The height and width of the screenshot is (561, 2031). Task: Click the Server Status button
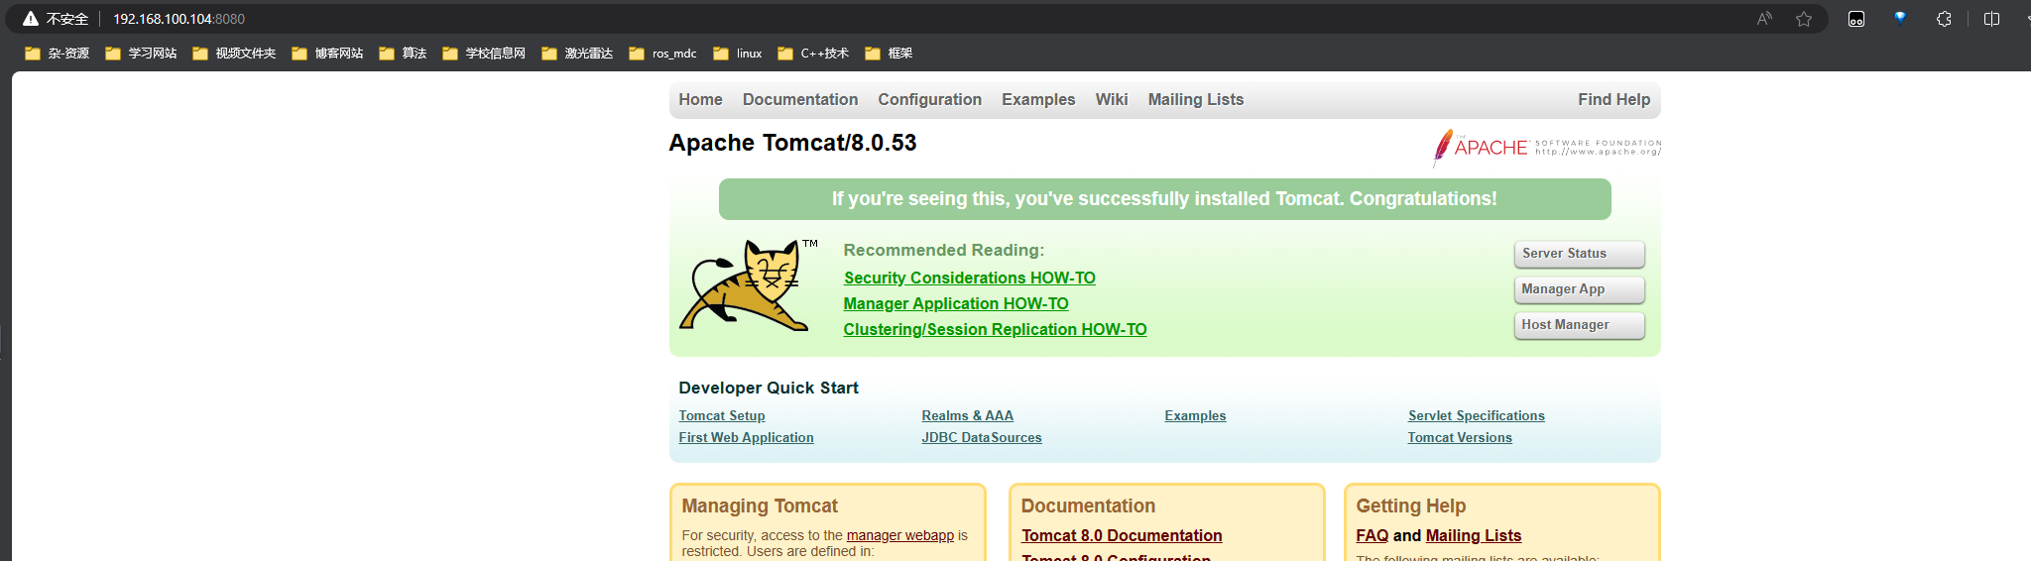[x=1579, y=254]
